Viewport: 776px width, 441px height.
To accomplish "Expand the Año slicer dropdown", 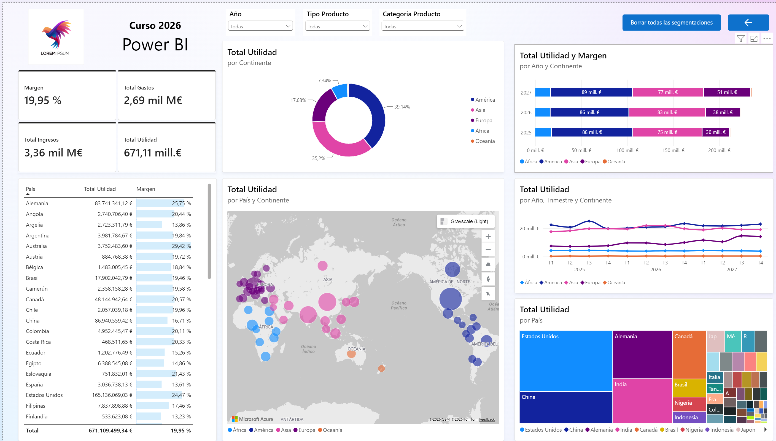I will [x=260, y=26].
